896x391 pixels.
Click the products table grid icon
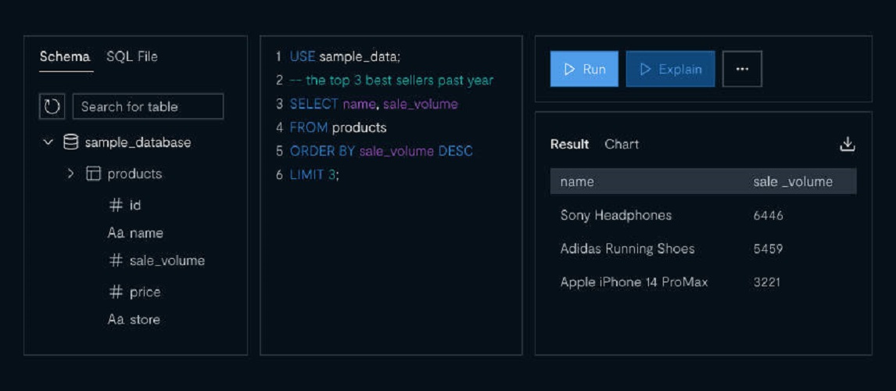pyautogui.click(x=93, y=174)
